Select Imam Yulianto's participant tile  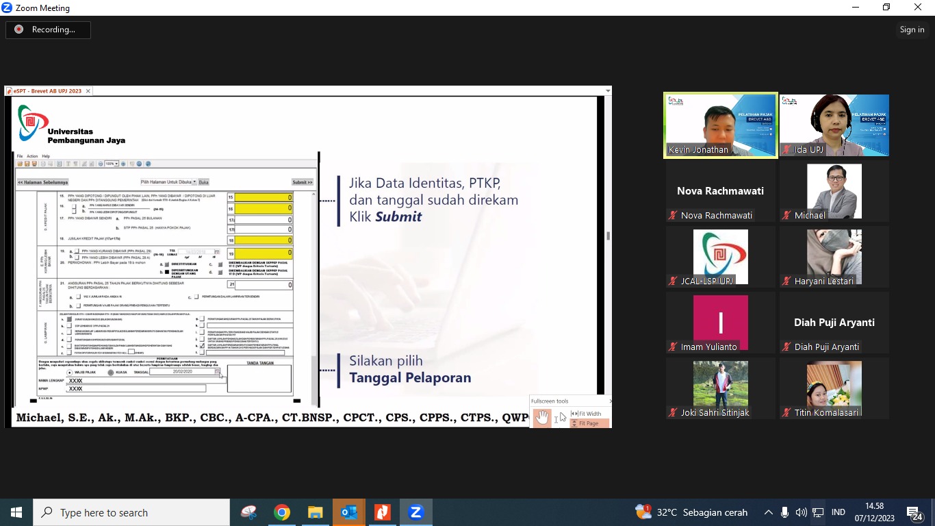pos(721,323)
